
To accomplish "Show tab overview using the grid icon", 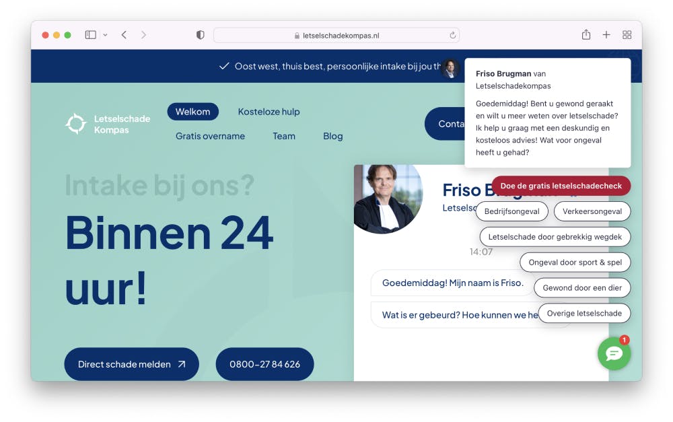I will [627, 34].
